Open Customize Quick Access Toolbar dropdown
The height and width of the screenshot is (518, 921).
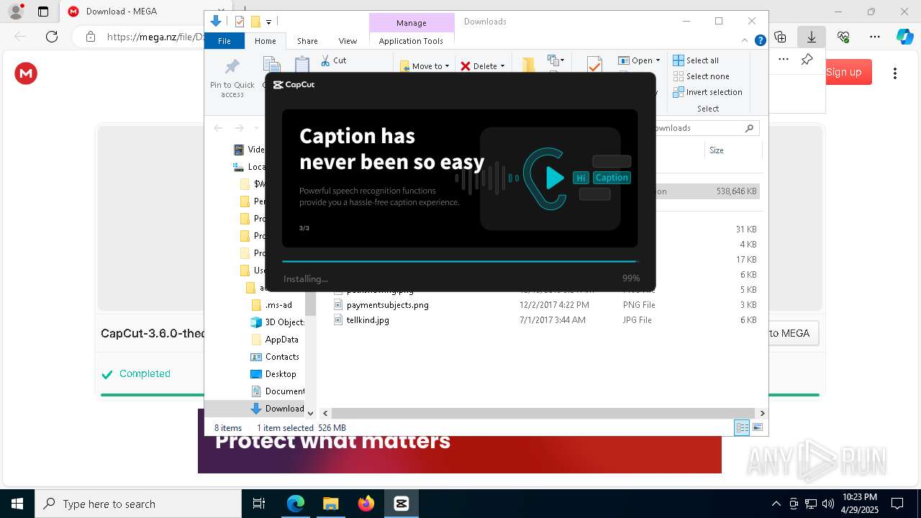[x=268, y=22]
